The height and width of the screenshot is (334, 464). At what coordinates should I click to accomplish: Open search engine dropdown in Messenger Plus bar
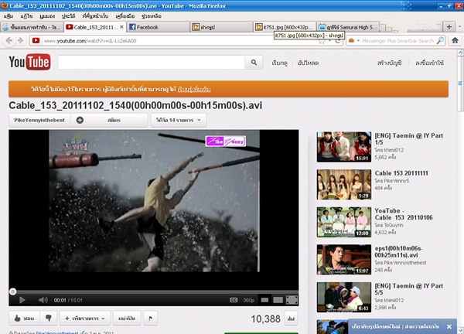[358, 40]
